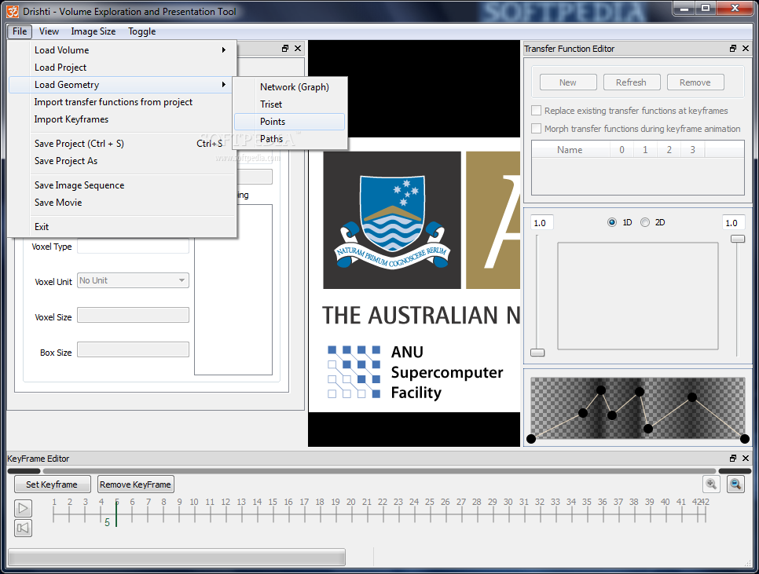Viewport: 759px width, 574px height.
Task: Choose Save Image Sequence
Action: [x=123, y=185]
